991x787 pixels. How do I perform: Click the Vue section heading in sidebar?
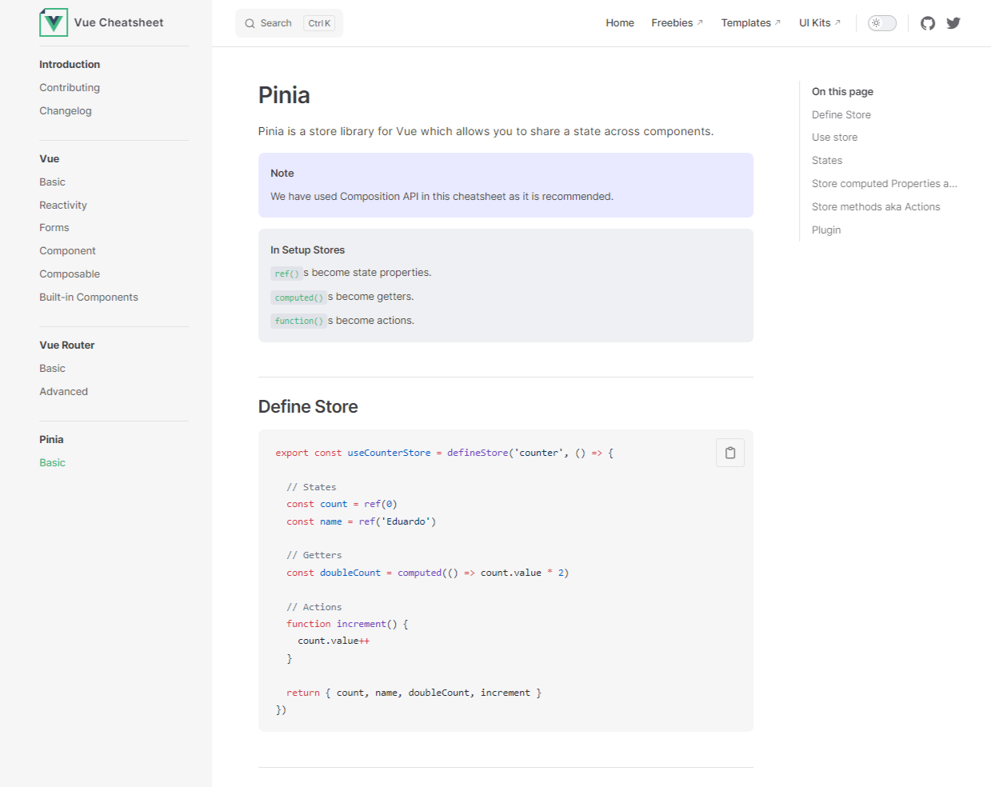[50, 159]
